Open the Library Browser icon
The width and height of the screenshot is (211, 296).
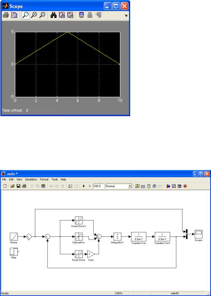click(168, 186)
